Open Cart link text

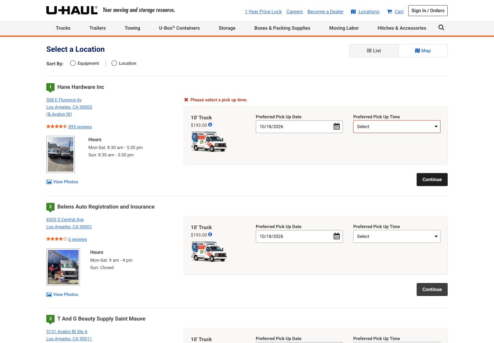pos(399,12)
